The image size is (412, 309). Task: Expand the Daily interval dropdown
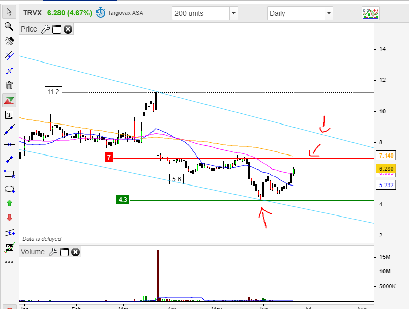coord(328,13)
